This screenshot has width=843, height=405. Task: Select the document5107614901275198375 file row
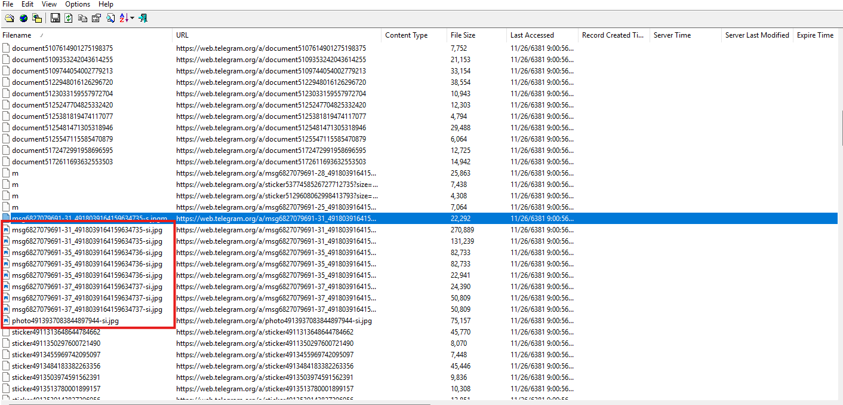62,48
